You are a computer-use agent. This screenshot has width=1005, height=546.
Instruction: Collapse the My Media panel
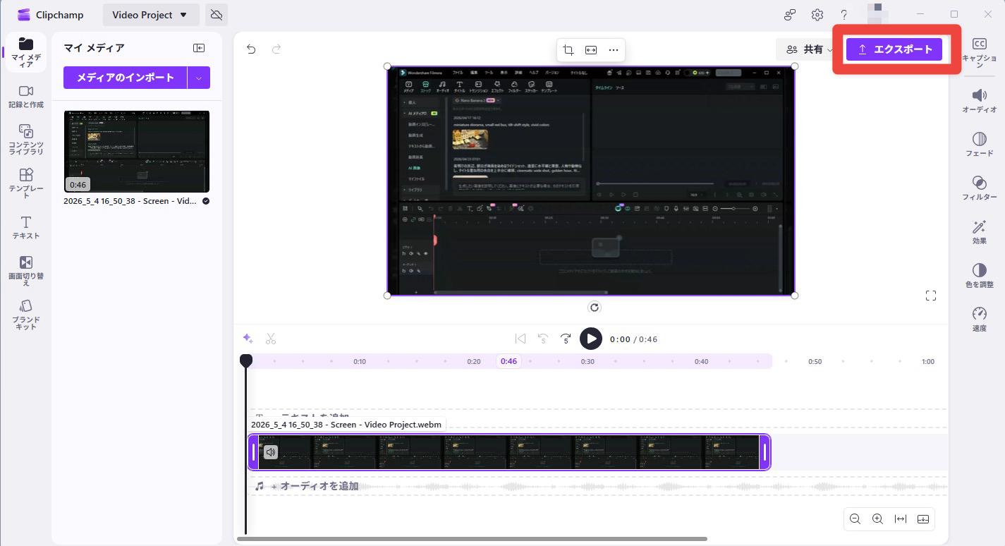click(199, 48)
